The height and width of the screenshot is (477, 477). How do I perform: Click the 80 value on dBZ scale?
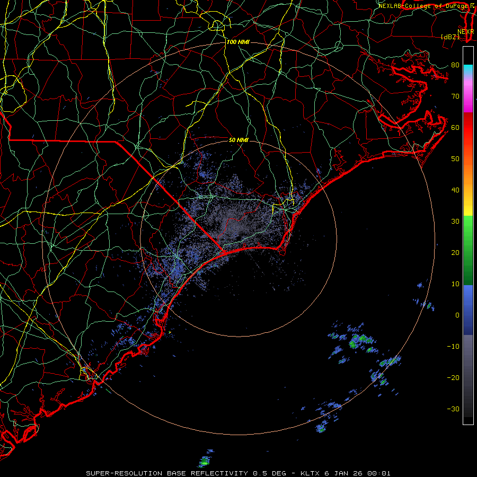[x=455, y=65]
